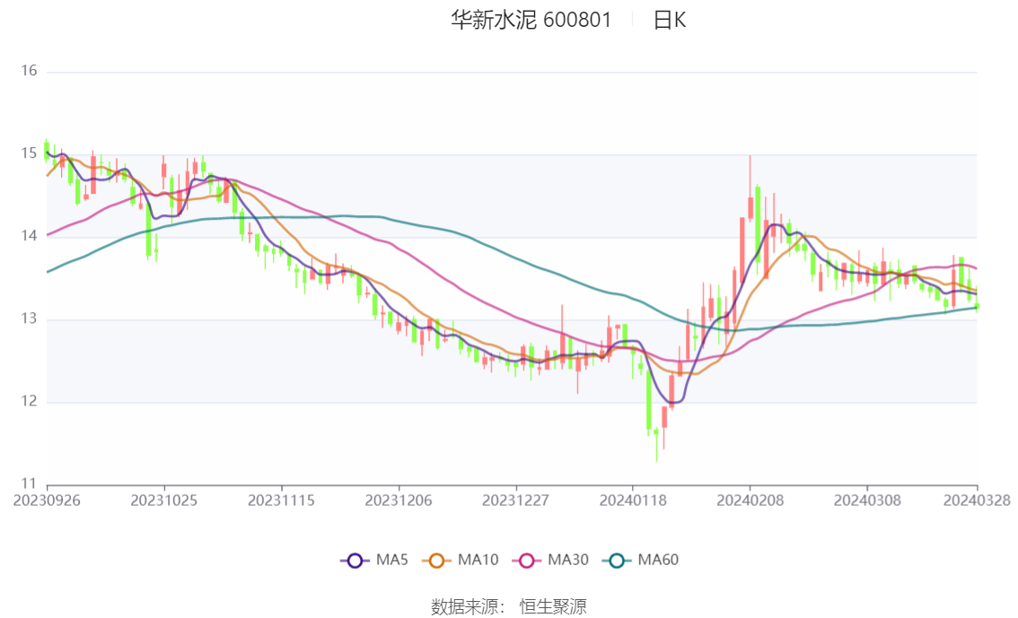Select x-axis date label 20231025

[x=163, y=500]
